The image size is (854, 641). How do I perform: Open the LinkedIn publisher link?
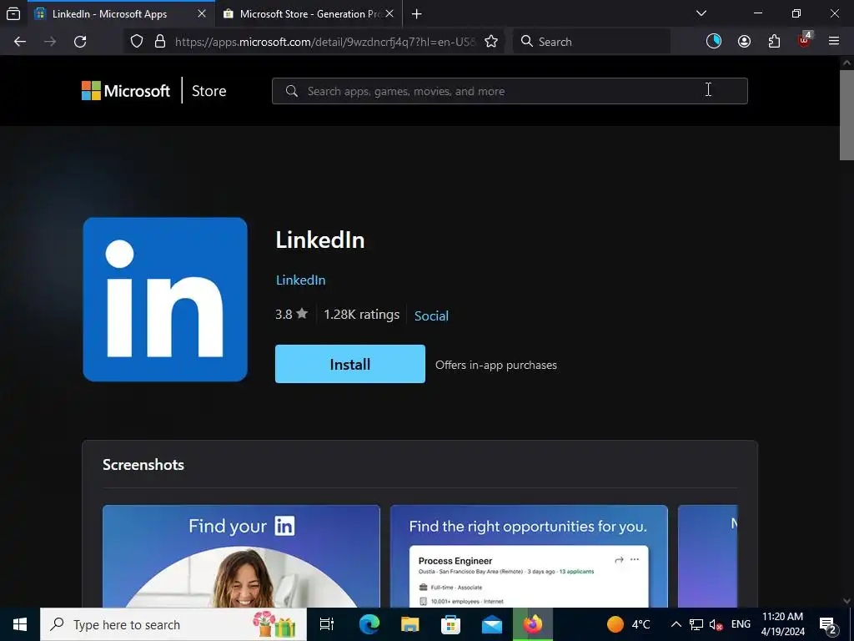tap(300, 280)
